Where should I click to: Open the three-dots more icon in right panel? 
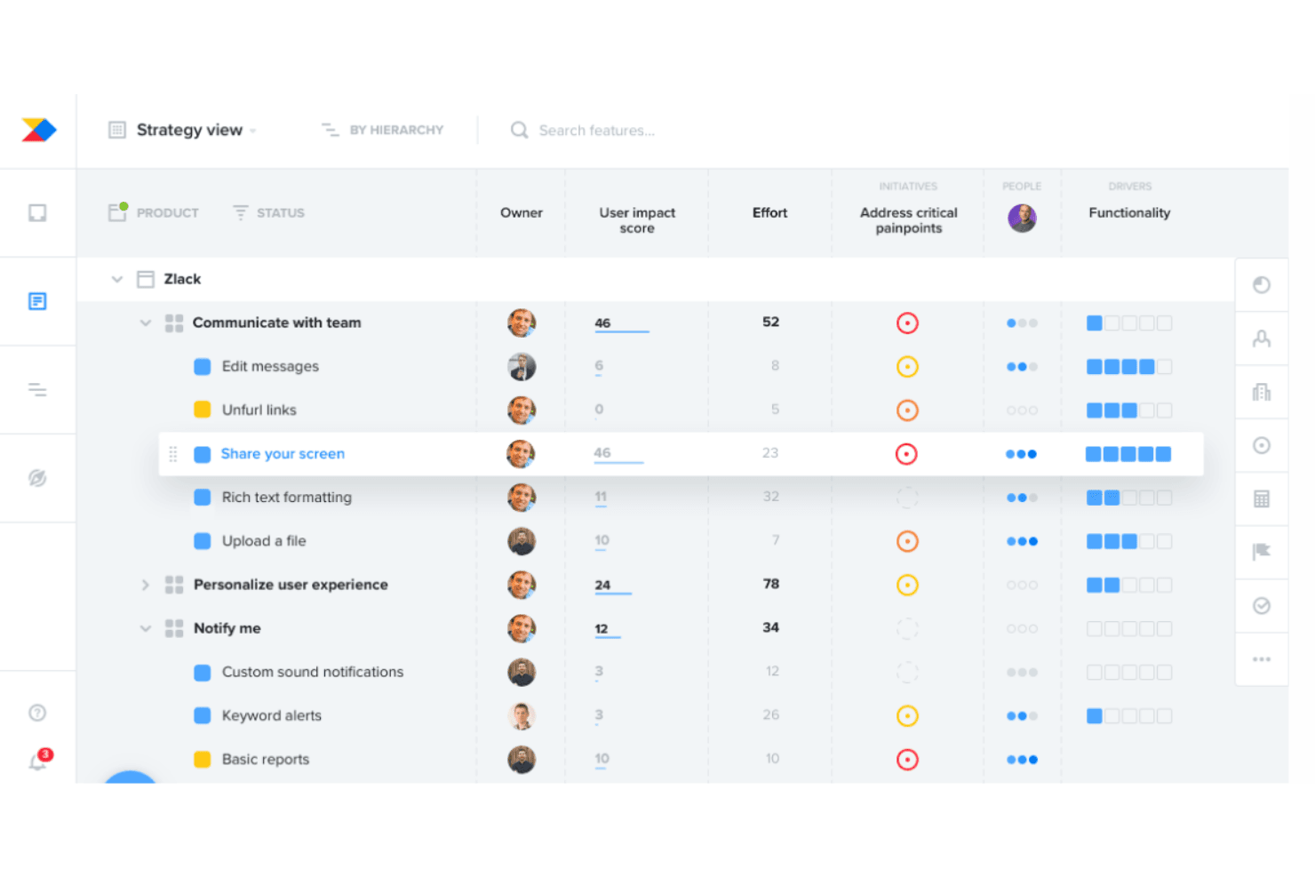(x=1262, y=659)
